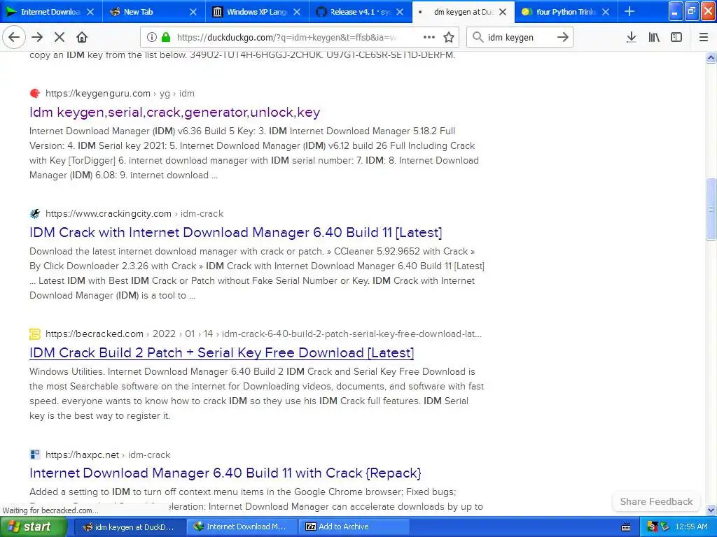This screenshot has height=537, width=717.
Task: Toggle the sidebar view icon
Action: [676, 37]
